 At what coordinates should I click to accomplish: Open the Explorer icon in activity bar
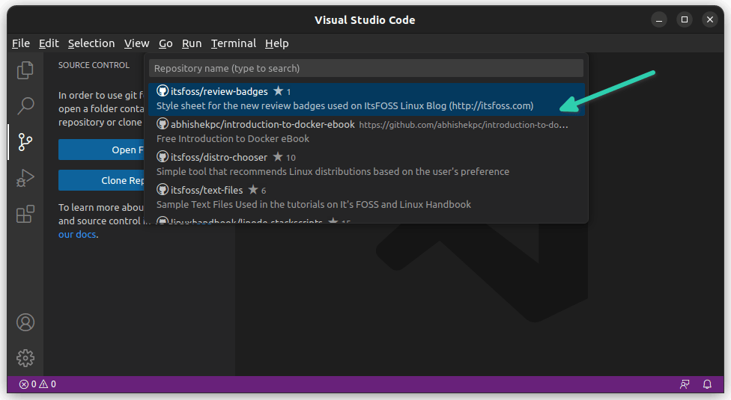(x=25, y=70)
